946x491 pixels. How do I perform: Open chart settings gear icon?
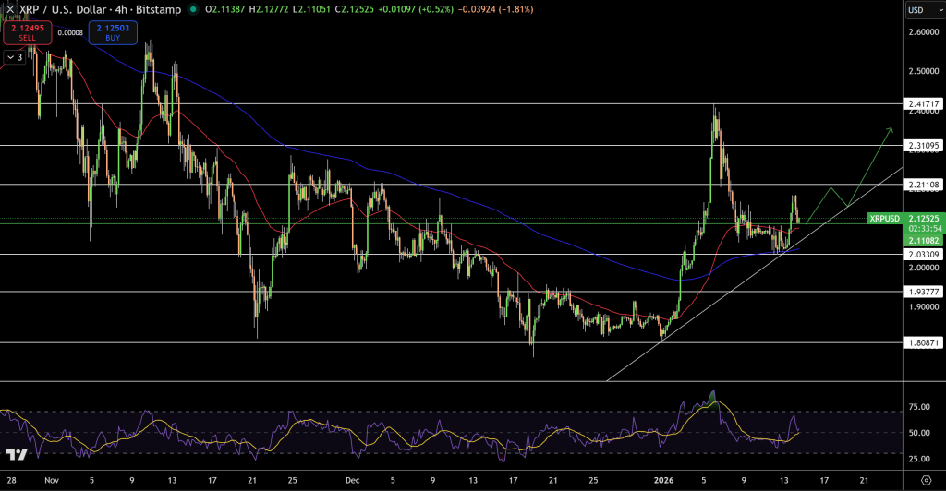pyautogui.click(x=926, y=480)
